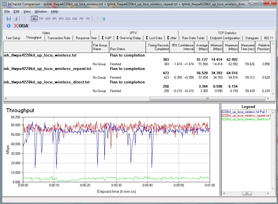Toggle the SCR column filter
This screenshot has height=204, width=278.
click(48, 19)
